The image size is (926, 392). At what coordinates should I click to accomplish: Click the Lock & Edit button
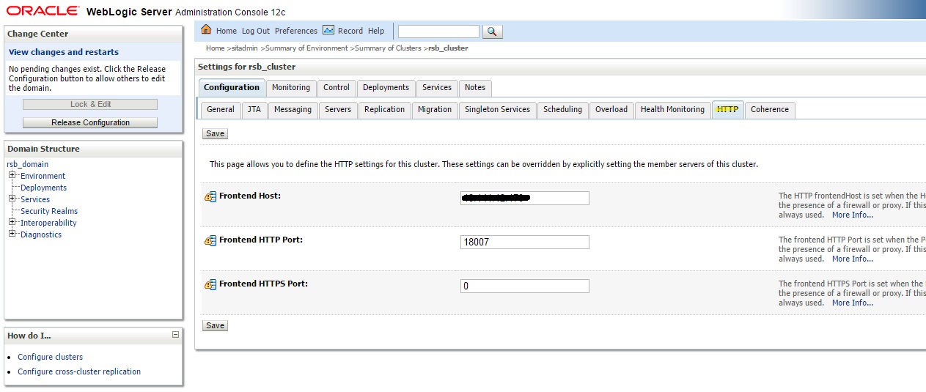pyautogui.click(x=90, y=104)
